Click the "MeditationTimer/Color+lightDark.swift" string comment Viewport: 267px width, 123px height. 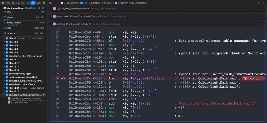tap(217, 104)
